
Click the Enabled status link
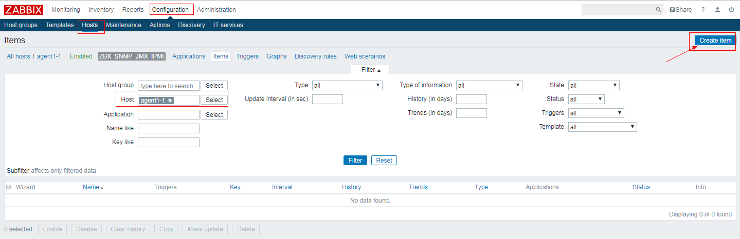pos(81,56)
